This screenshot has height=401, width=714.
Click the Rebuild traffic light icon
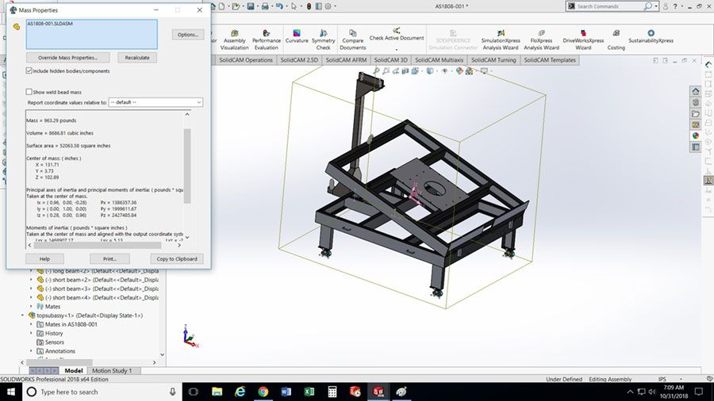309,6
